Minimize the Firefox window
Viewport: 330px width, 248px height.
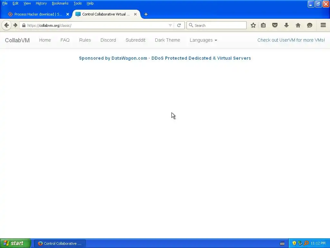tap(311, 4)
